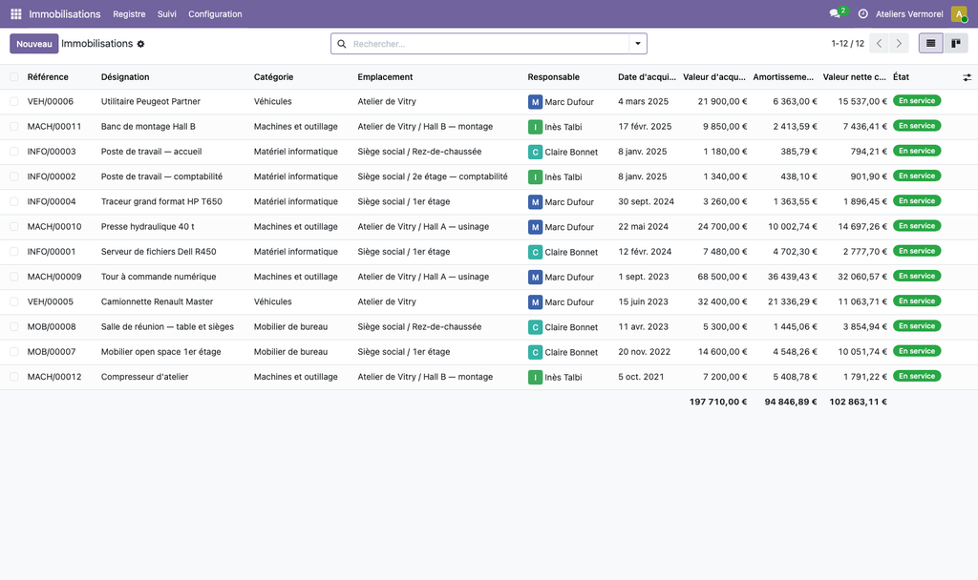Open the apps grid menu
The width and height of the screenshot is (978, 580).
16,13
